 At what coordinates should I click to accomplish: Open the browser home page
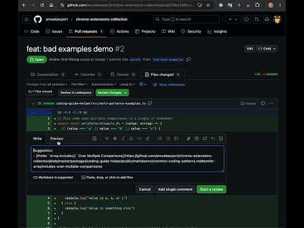pyautogui.click(x=51, y=5)
